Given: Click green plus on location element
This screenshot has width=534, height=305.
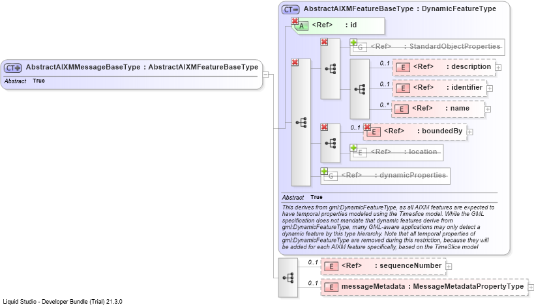Looking at the screenshot, I should [x=353, y=148].
